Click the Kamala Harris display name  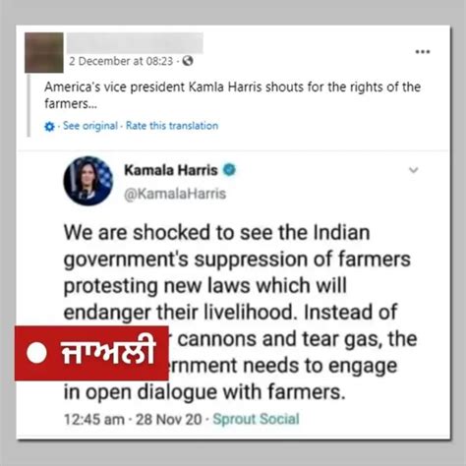tap(171, 170)
